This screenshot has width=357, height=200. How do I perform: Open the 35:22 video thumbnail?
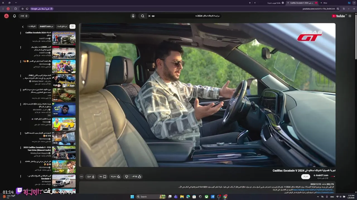64,95
